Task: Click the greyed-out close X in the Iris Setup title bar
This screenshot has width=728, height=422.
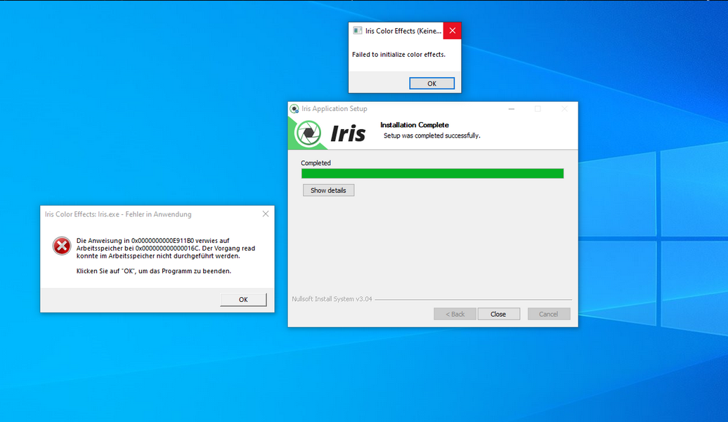Action: pyautogui.click(x=564, y=109)
